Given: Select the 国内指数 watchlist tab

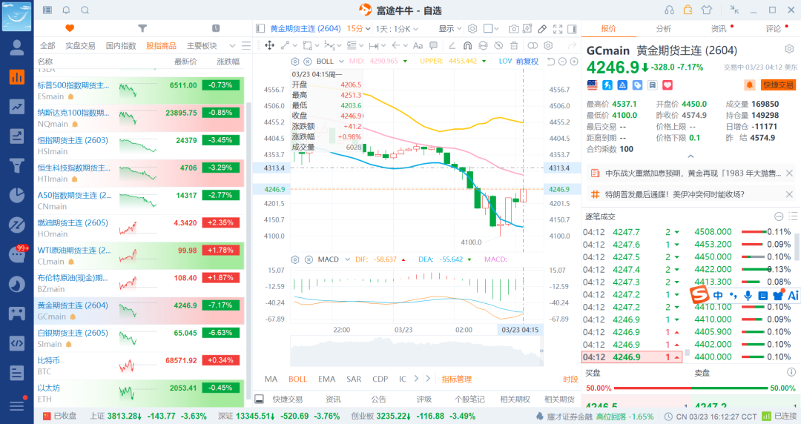Looking at the screenshot, I should click(121, 45).
